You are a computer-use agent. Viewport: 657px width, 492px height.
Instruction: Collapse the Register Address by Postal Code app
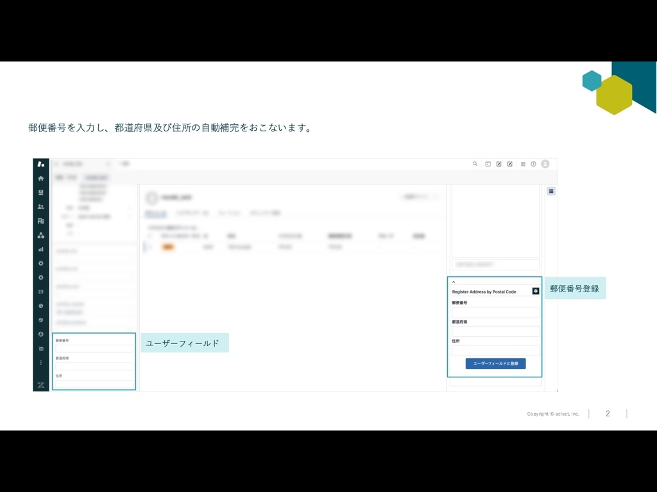point(455,281)
